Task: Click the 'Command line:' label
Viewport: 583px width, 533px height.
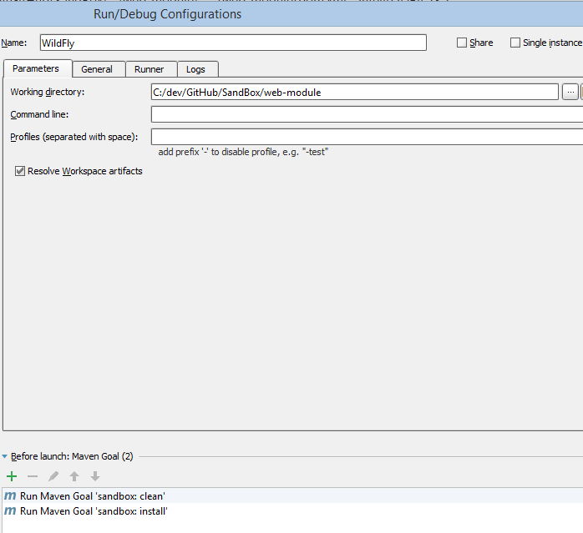Action: pyautogui.click(x=39, y=114)
